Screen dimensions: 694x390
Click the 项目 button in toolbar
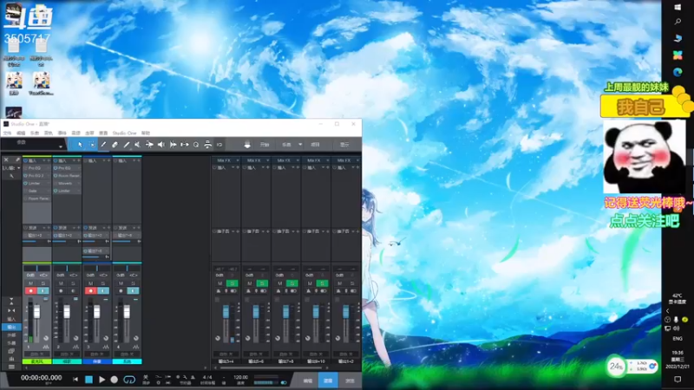click(x=315, y=145)
